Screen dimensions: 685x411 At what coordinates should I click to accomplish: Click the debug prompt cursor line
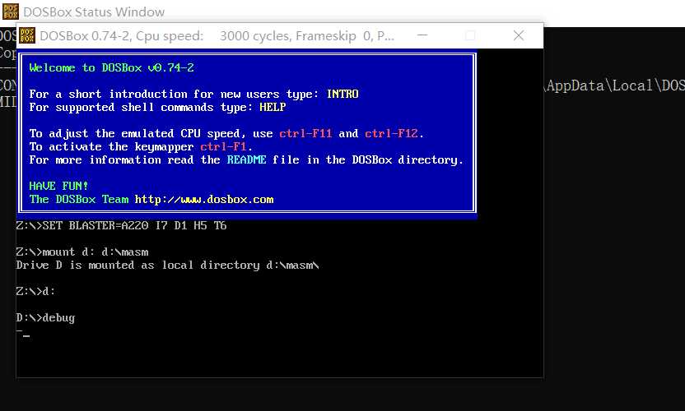pyautogui.click(x=23, y=335)
